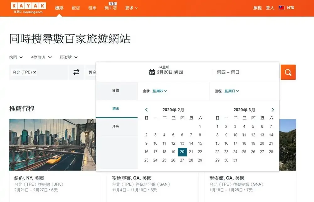Screen dimensions: 314x202
Task: Remove 台北 (TPE) with the x icon
Action: (x=35, y=72)
